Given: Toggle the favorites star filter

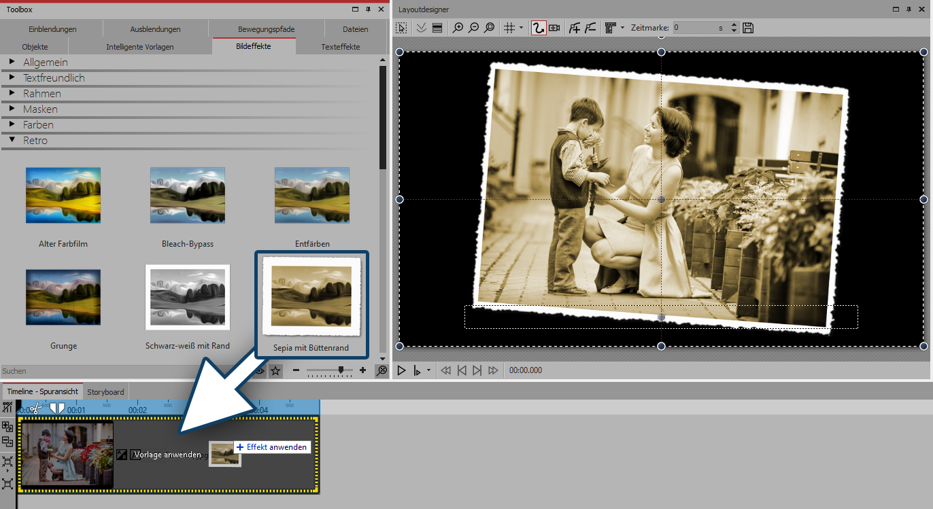Looking at the screenshot, I should coord(275,370).
